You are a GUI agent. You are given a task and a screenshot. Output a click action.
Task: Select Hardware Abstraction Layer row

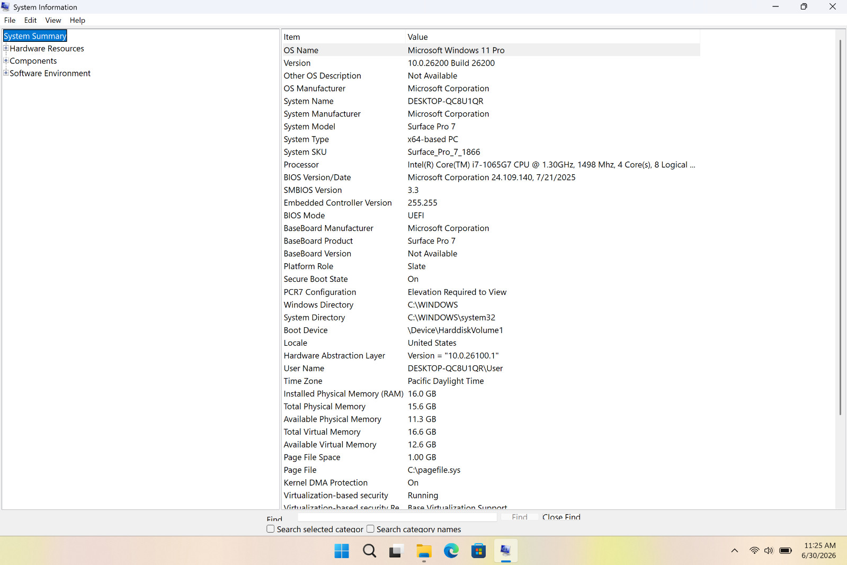pyautogui.click(x=491, y=355)
